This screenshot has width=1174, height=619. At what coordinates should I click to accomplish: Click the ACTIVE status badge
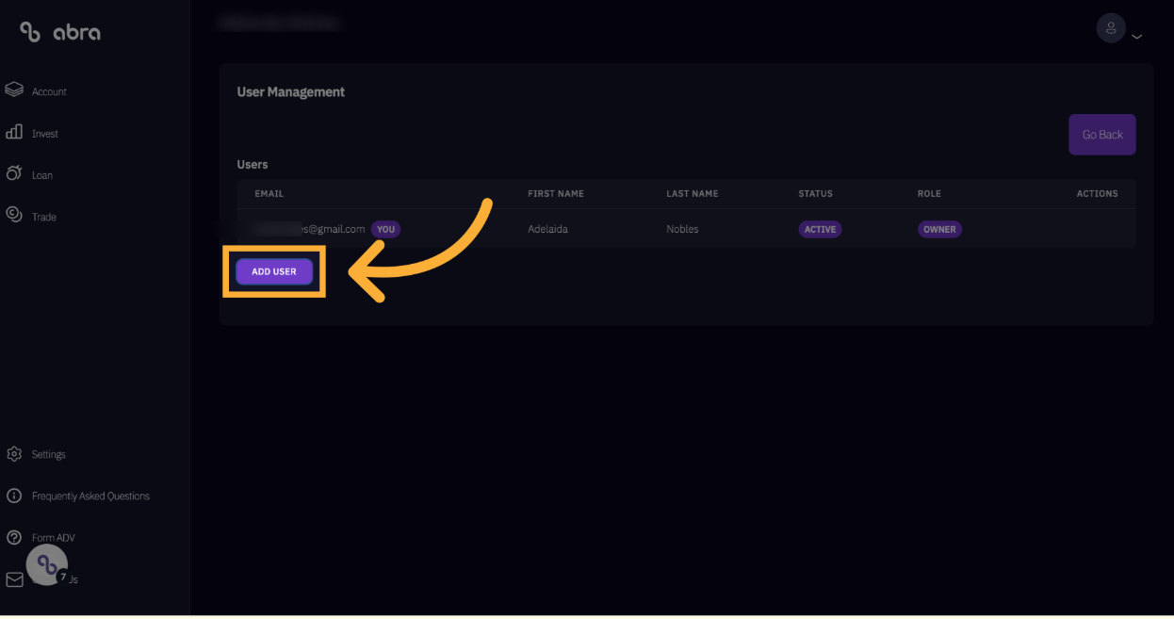point(820,229)
